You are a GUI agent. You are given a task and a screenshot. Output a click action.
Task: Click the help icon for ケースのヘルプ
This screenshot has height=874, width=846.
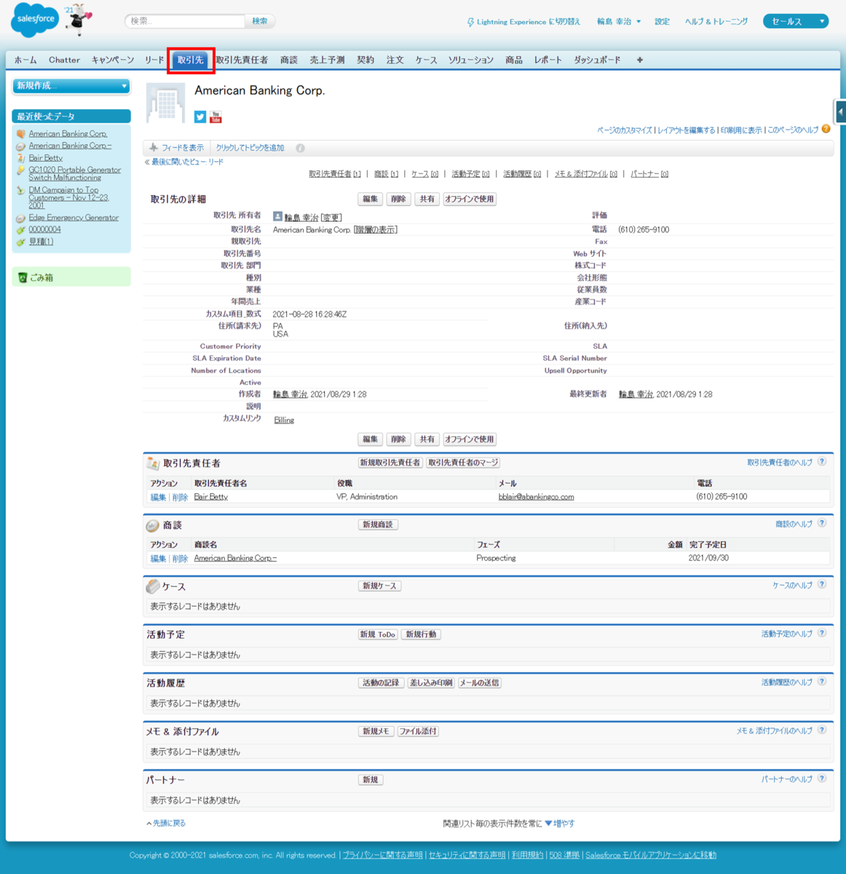click(x=822, y=584)
